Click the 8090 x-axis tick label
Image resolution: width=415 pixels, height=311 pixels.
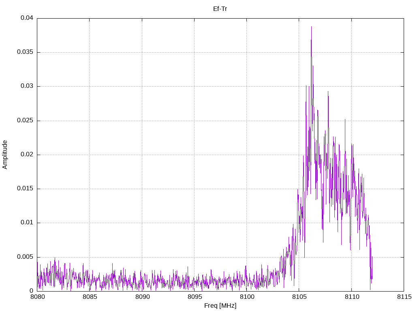point(142,297)
